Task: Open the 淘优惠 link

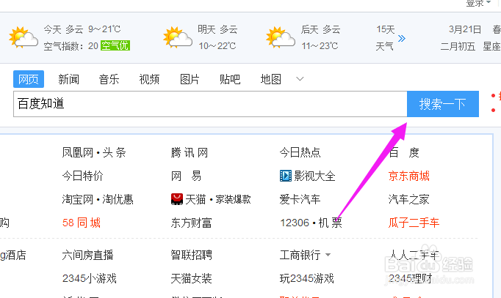Action: (118, 199)
